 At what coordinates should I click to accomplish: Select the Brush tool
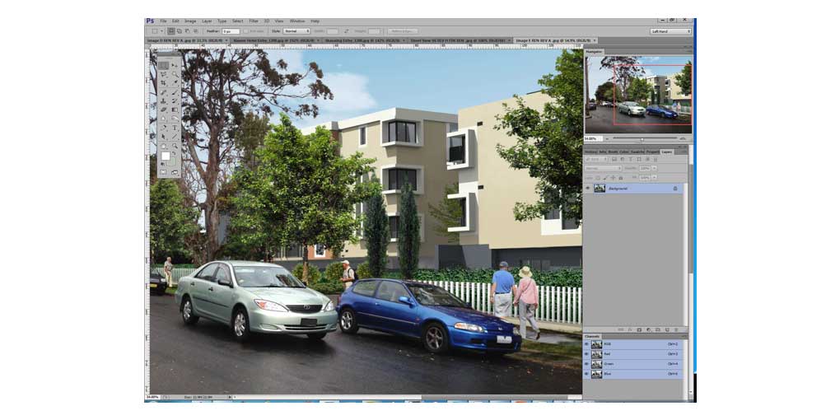[x=175, y=92]
